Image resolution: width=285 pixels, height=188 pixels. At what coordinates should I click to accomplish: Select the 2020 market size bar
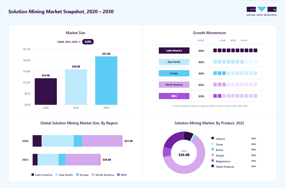[46, 92]
